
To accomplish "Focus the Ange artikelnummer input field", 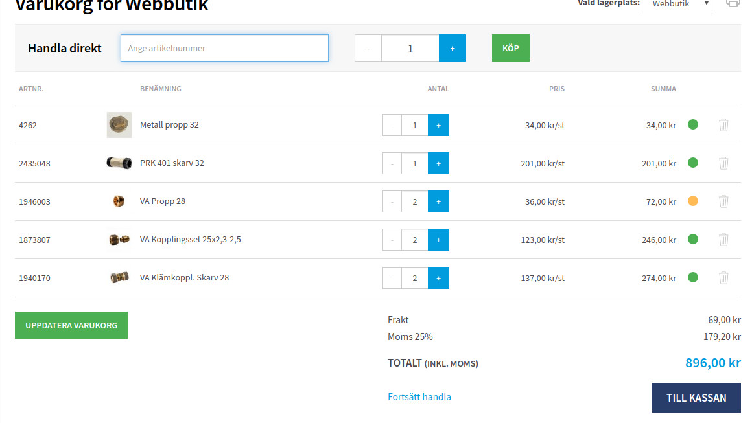I will (x=224, y=48).
